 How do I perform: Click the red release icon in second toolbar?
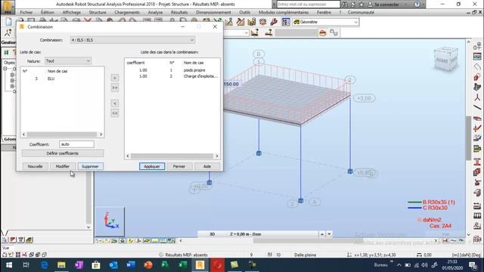click(323, 32)
